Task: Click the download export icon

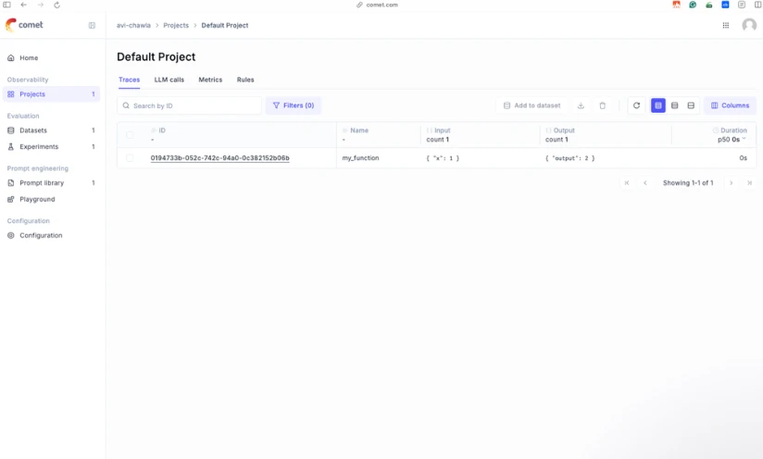Action: click(581, 105)
